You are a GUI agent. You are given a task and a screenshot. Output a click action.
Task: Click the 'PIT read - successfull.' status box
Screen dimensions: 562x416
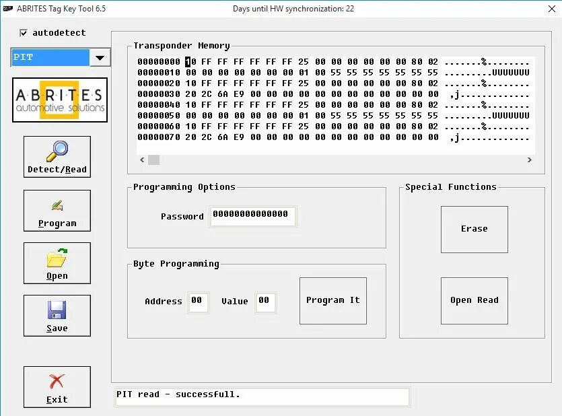coord(262,397)
